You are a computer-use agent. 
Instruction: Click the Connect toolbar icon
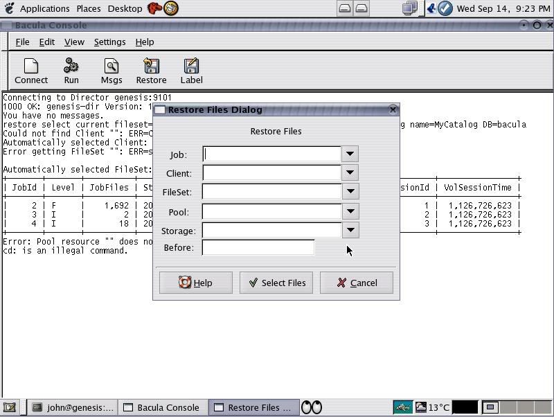coord(31,71)
